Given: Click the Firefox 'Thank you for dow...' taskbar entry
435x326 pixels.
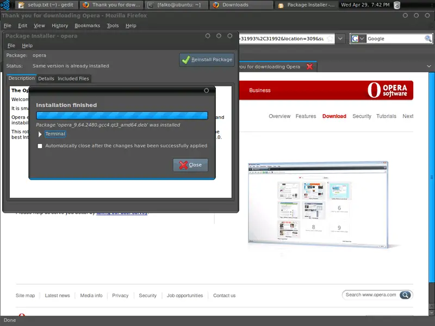Looking at the screenshot, I should pyautogui.click(x=111, y=5).
